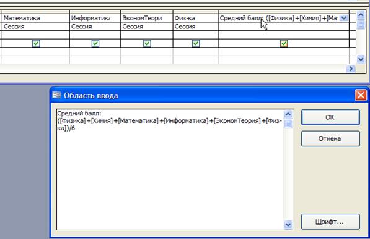The height and width of the screenshot is (239, 370).
Task: Uncheck the Show box under Физ-ка column
Action: coord(196,43)
